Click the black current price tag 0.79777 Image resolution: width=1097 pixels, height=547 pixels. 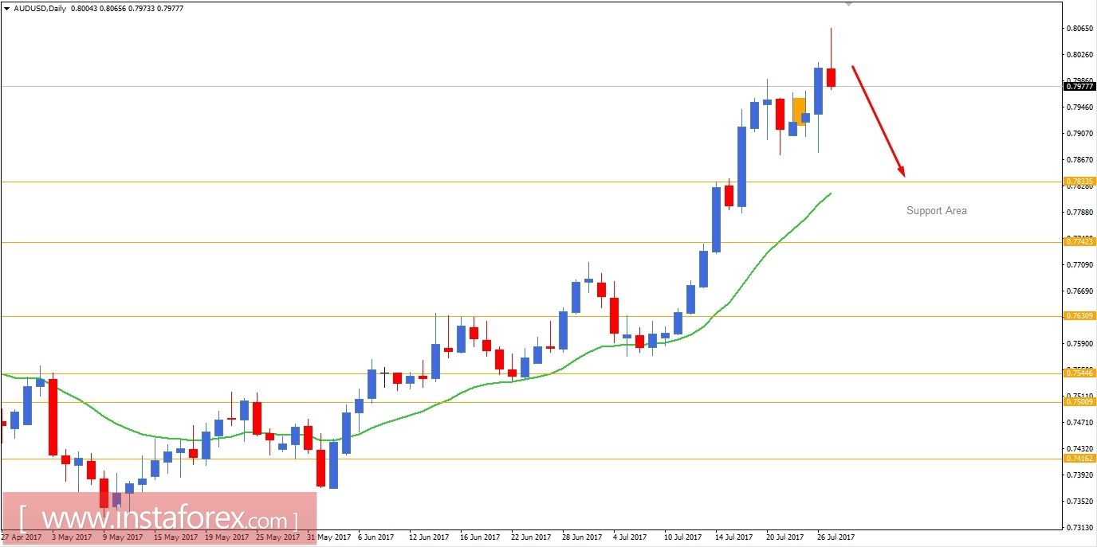[x=1081, y=88]
